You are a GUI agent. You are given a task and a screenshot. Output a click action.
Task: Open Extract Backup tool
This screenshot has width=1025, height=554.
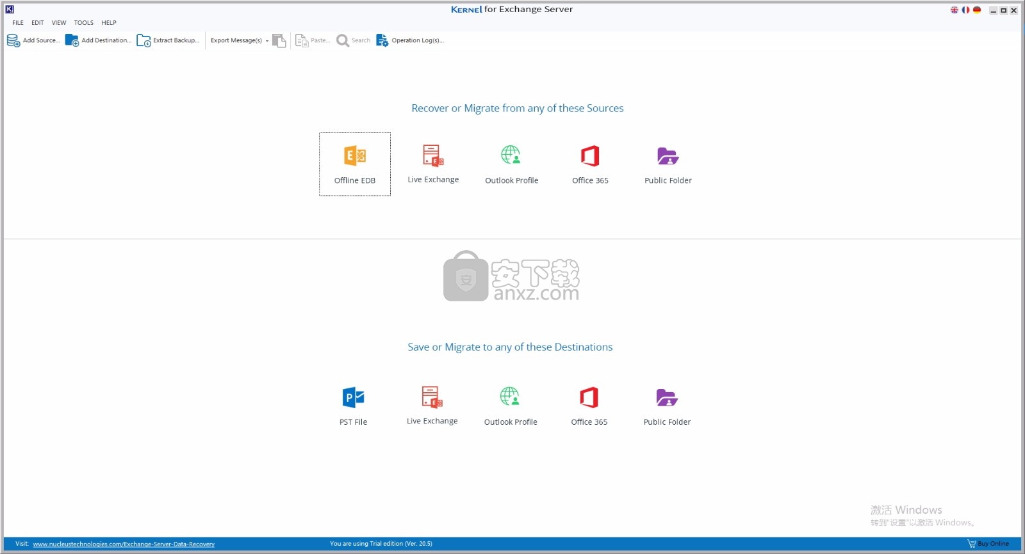point(168,40)
